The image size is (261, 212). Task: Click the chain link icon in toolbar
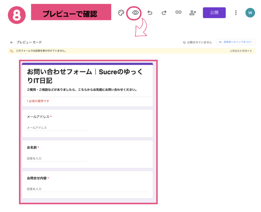178,12
